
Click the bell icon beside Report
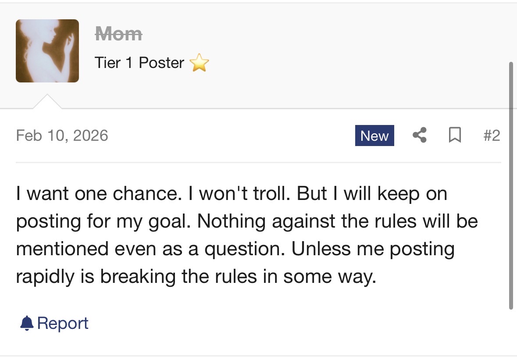point(27,323)
